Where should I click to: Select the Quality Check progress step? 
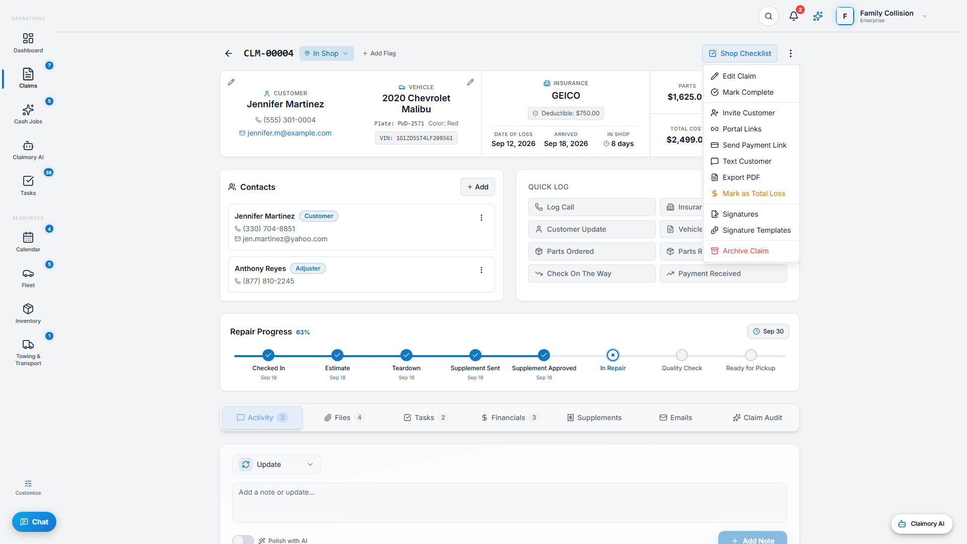682,355
